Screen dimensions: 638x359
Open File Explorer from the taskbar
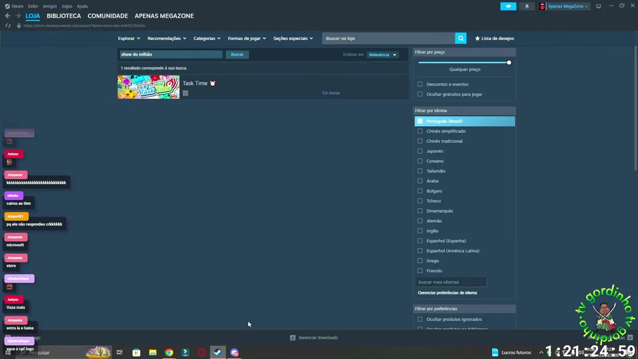point(153,353)
